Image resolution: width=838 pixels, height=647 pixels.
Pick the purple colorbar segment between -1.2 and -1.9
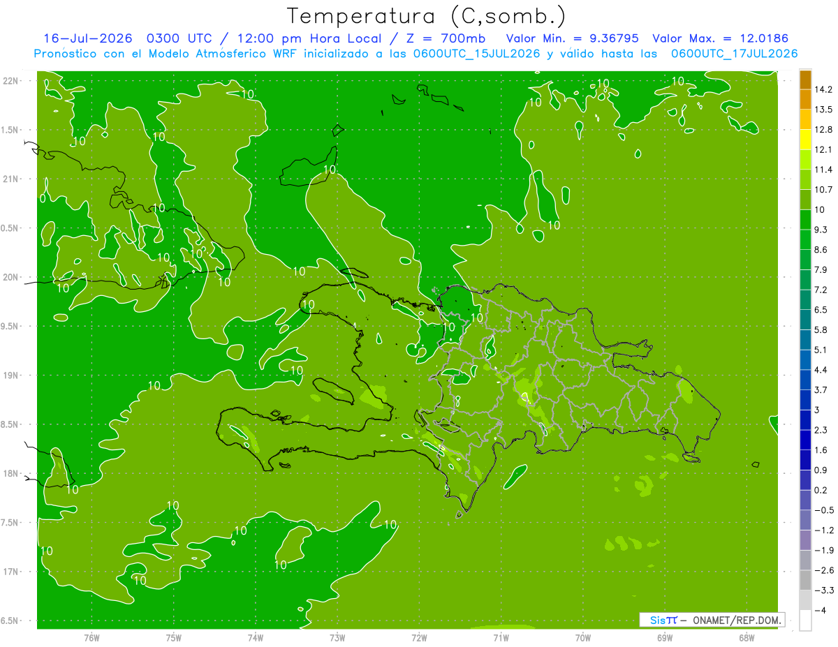point(805,541)
